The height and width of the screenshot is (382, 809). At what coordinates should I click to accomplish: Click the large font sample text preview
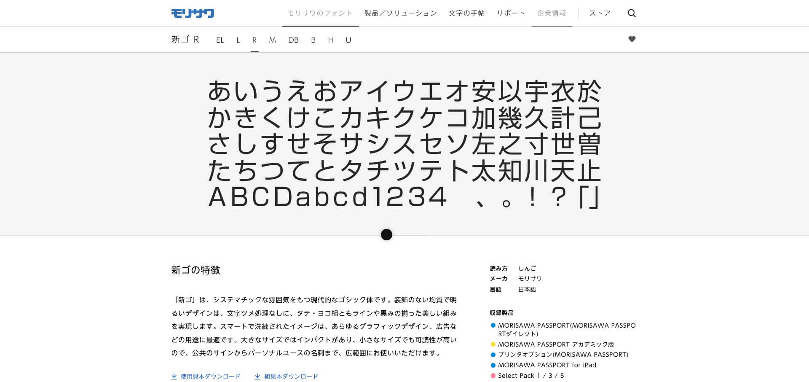404,144
